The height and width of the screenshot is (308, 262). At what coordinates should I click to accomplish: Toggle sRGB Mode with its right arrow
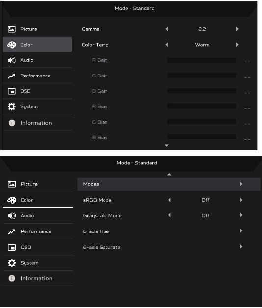tap(241, 200)
